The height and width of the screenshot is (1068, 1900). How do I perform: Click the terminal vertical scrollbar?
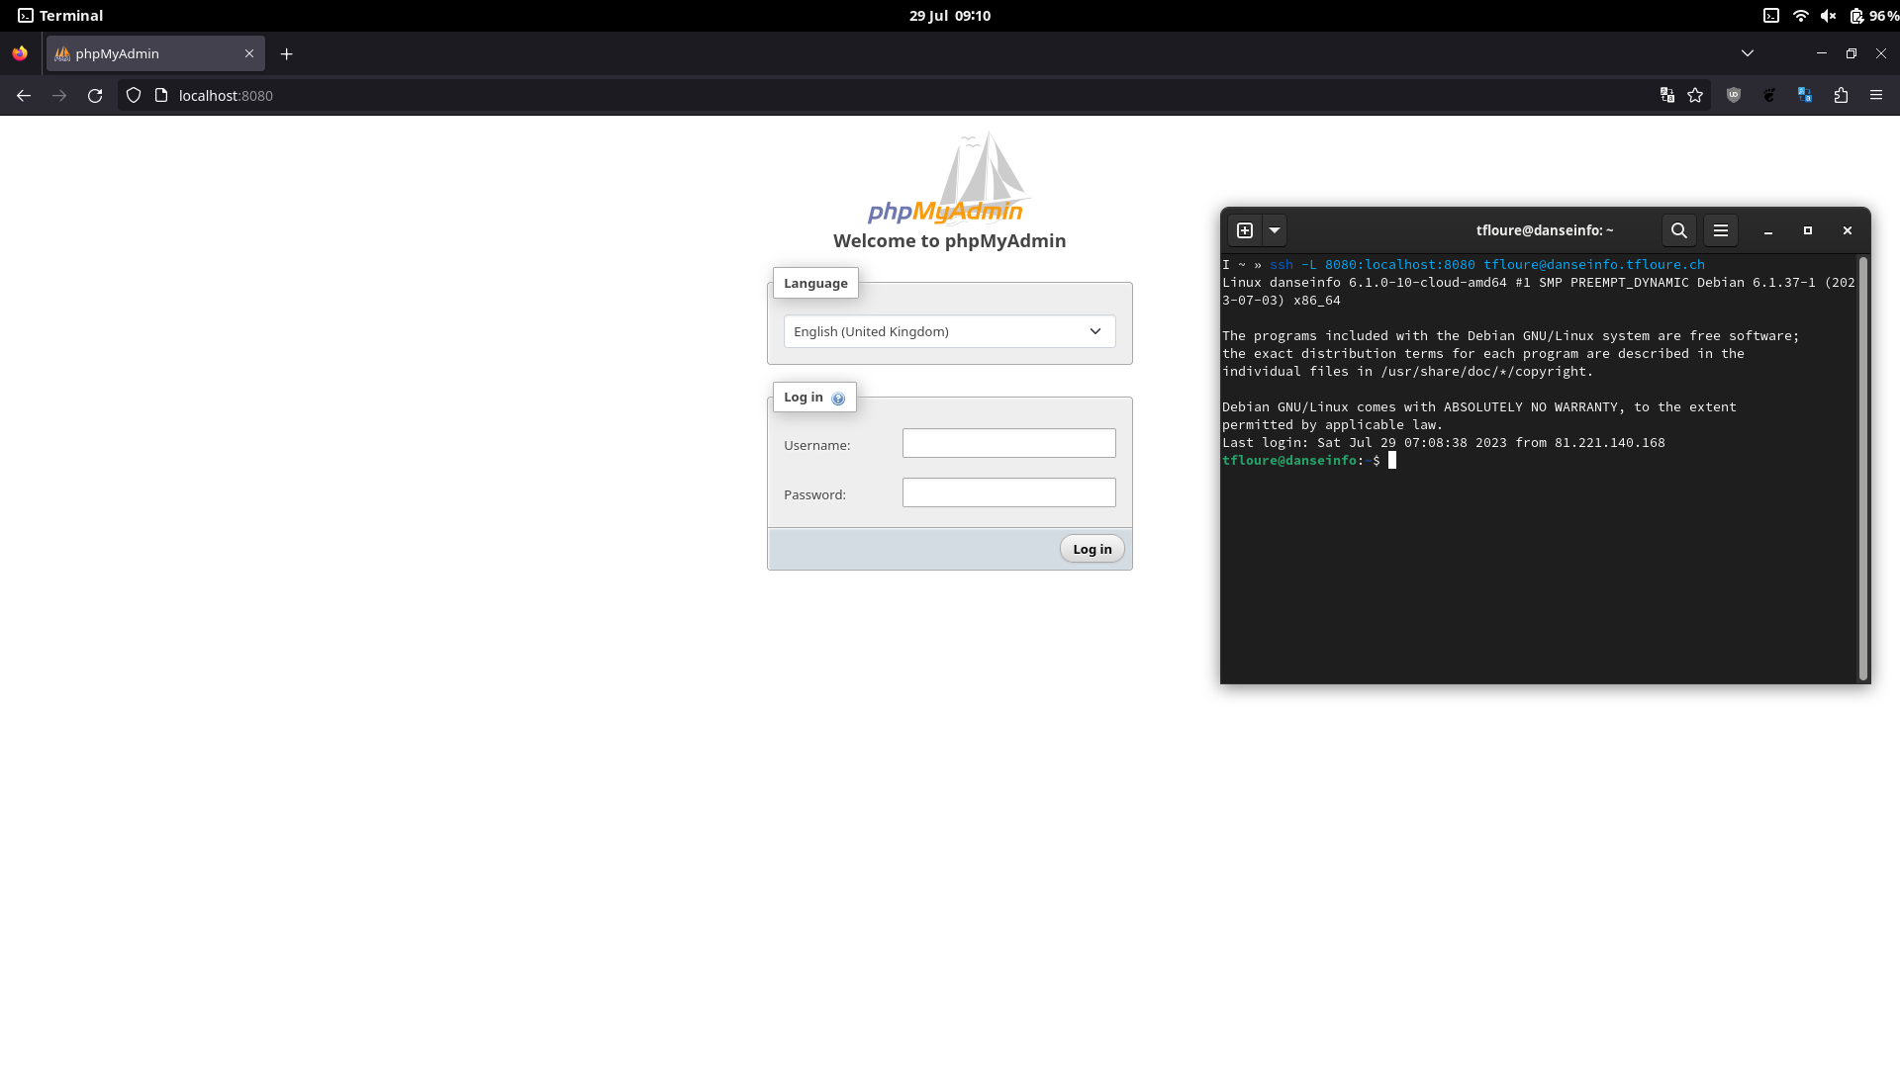click(x=1863, y=469)
